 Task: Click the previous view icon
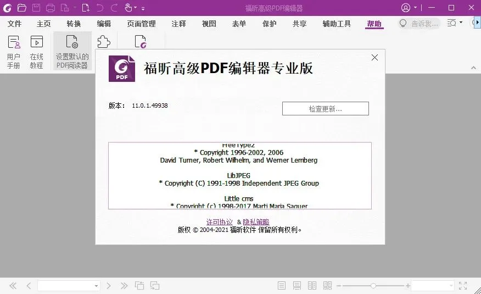coord(139,286)
